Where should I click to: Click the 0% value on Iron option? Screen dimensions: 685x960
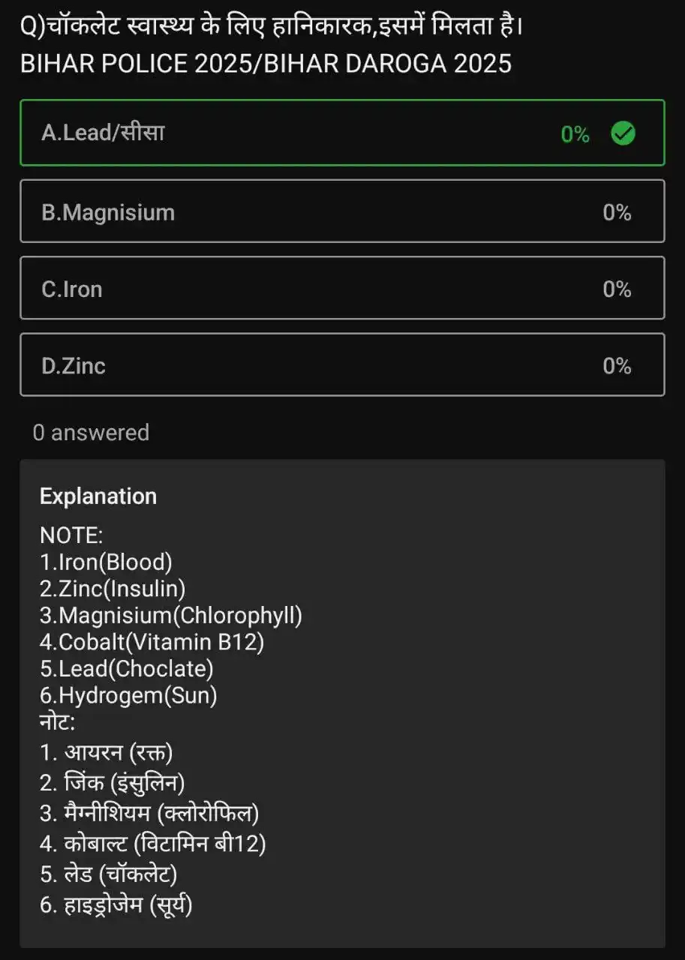(x=617, y=289)
